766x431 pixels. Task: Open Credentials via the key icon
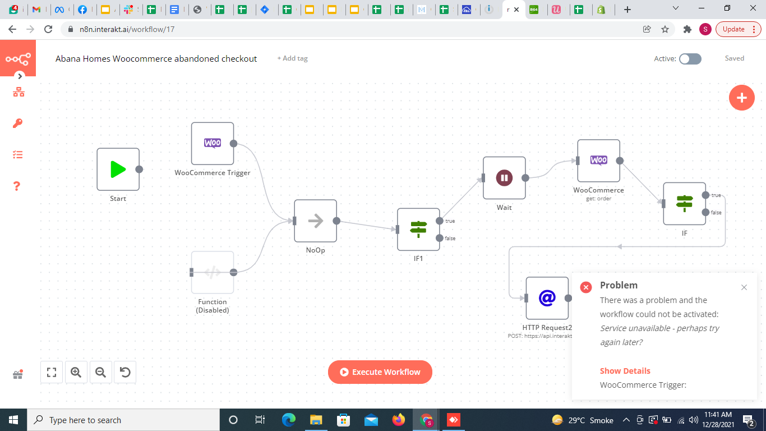click(x=18, y=123)
